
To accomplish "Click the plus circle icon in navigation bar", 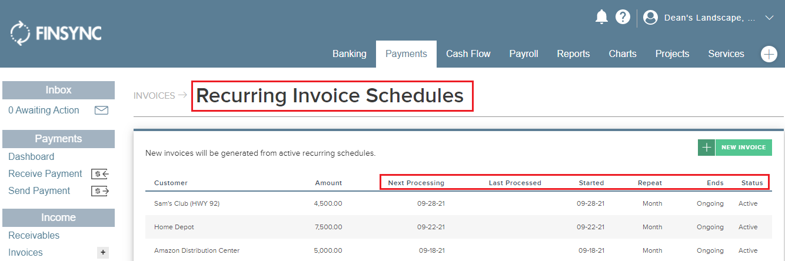I will 769,54.
